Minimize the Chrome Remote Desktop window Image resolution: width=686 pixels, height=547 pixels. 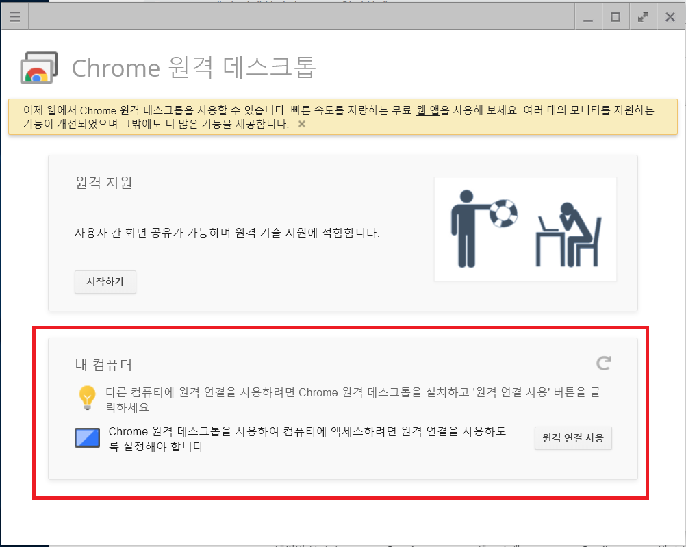(x=588, y=17)
